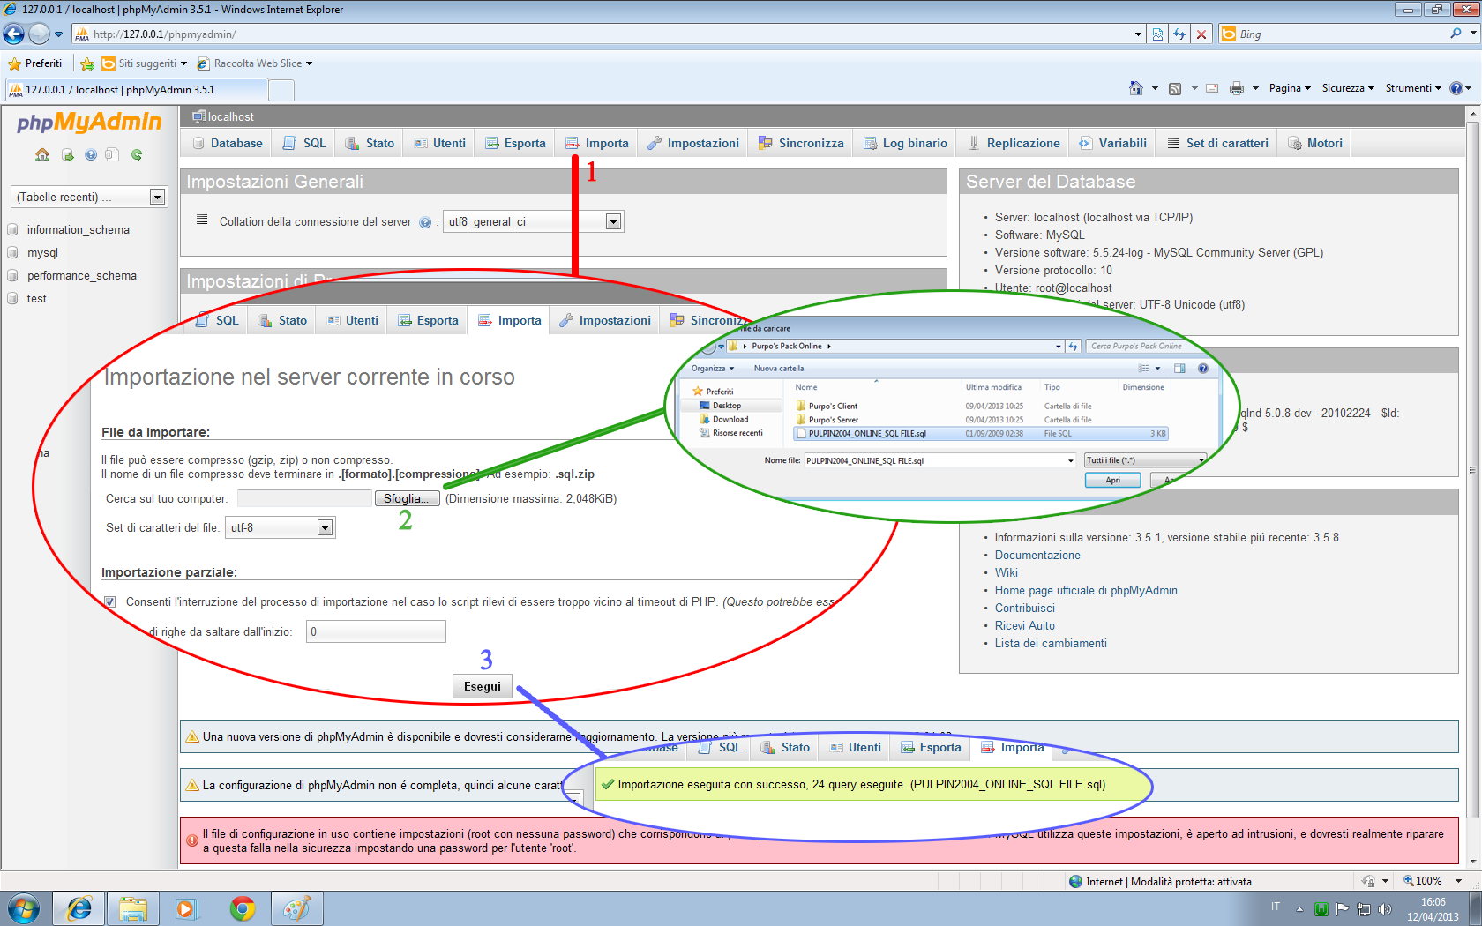
Task: Click the rows-to-skip input field
Action: 376,632
